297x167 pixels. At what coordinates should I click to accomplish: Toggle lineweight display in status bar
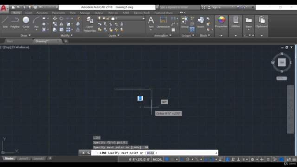coord(221,159)
